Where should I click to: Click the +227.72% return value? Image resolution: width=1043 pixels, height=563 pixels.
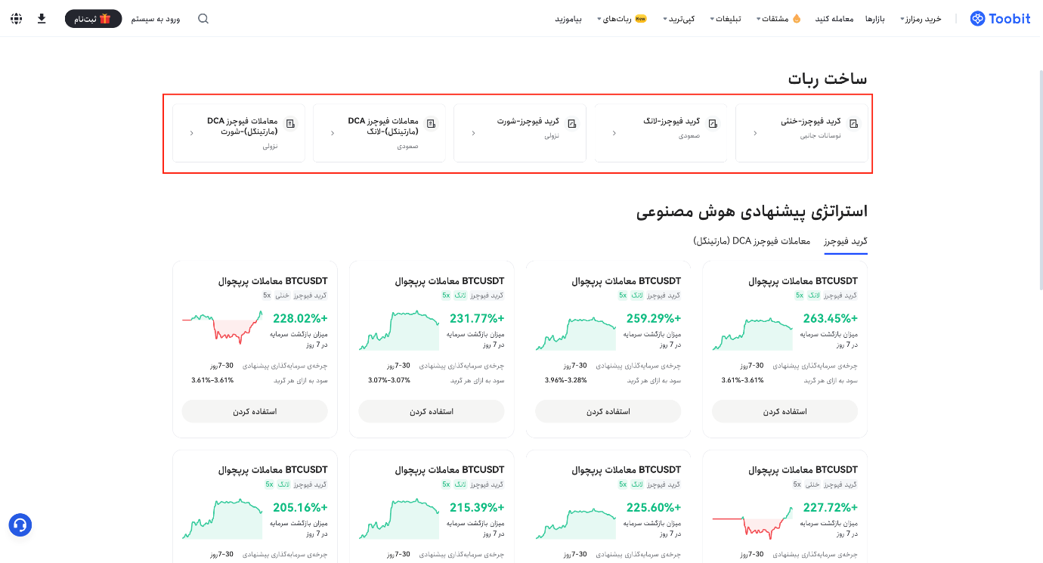pos(831,507)
